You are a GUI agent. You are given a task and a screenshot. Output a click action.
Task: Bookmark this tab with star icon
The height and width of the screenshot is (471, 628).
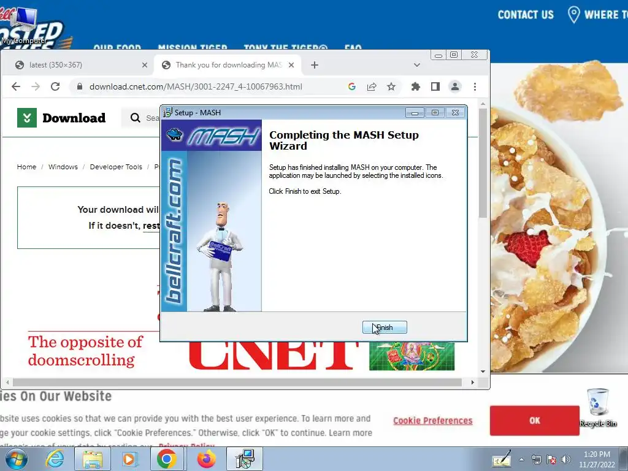[x=391, y=86]
